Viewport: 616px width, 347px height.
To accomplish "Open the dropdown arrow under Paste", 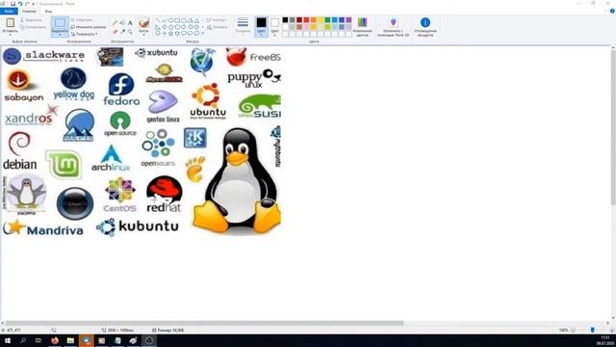I will pos(10,35).
